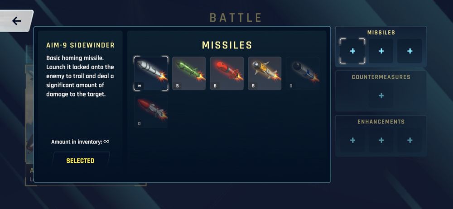This screenshot has height=209, width=453.
Task: Select the white AIM-9 Sidewinder missile
Action: click(x=151, y=73)
